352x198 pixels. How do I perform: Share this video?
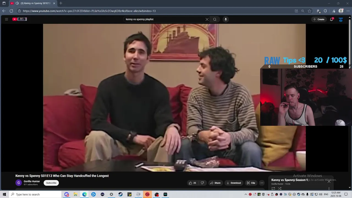pyautogui.click(x=215, y=183)
